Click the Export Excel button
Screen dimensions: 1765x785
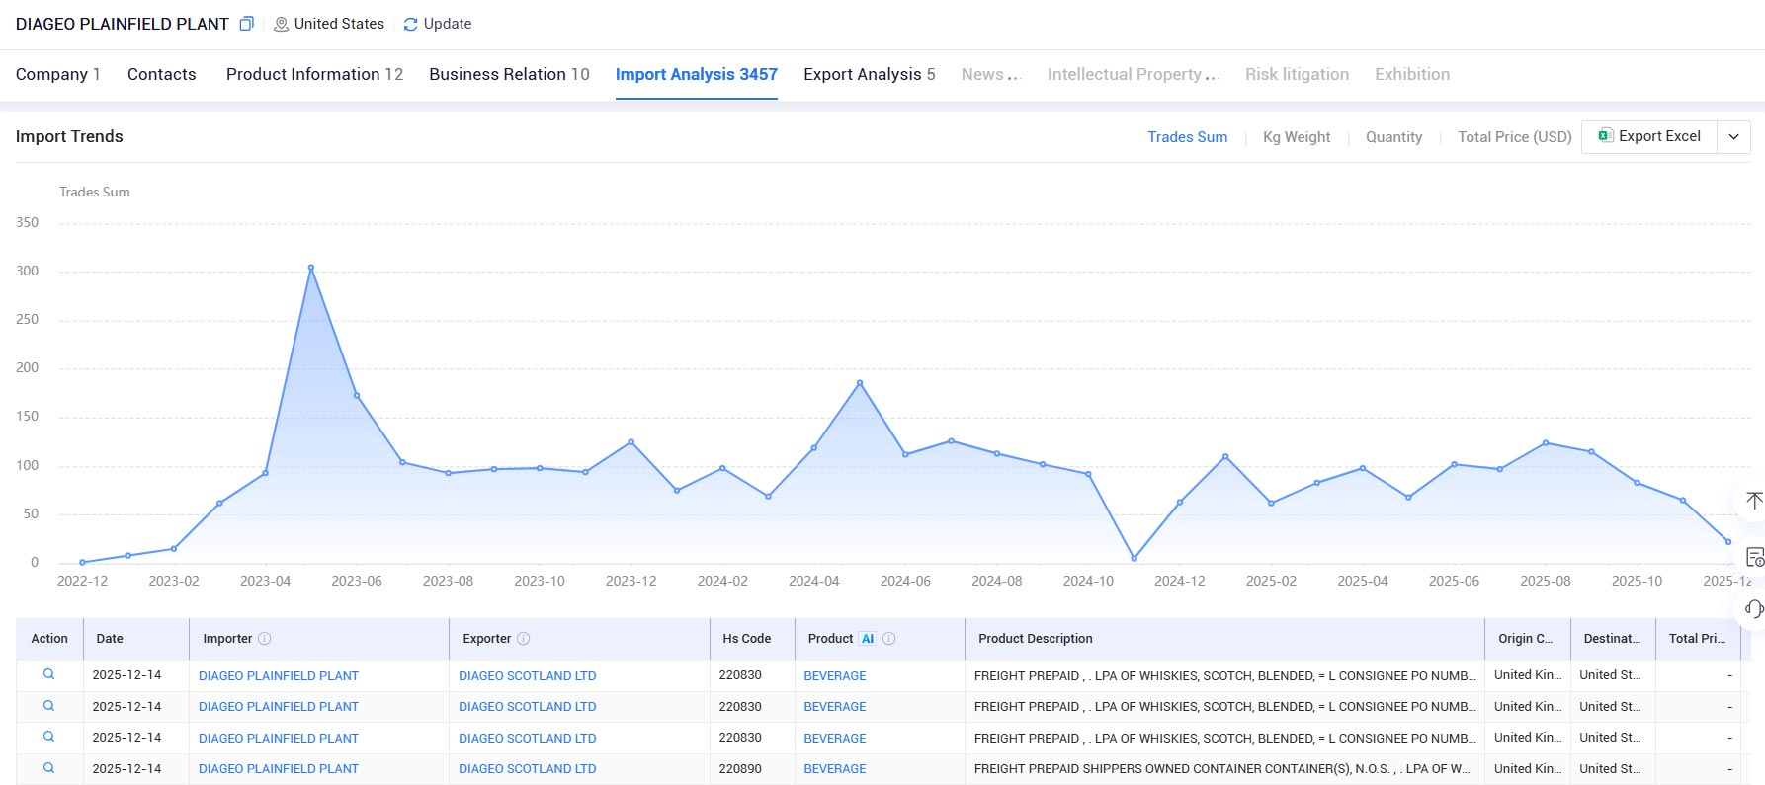(1649, 136)
